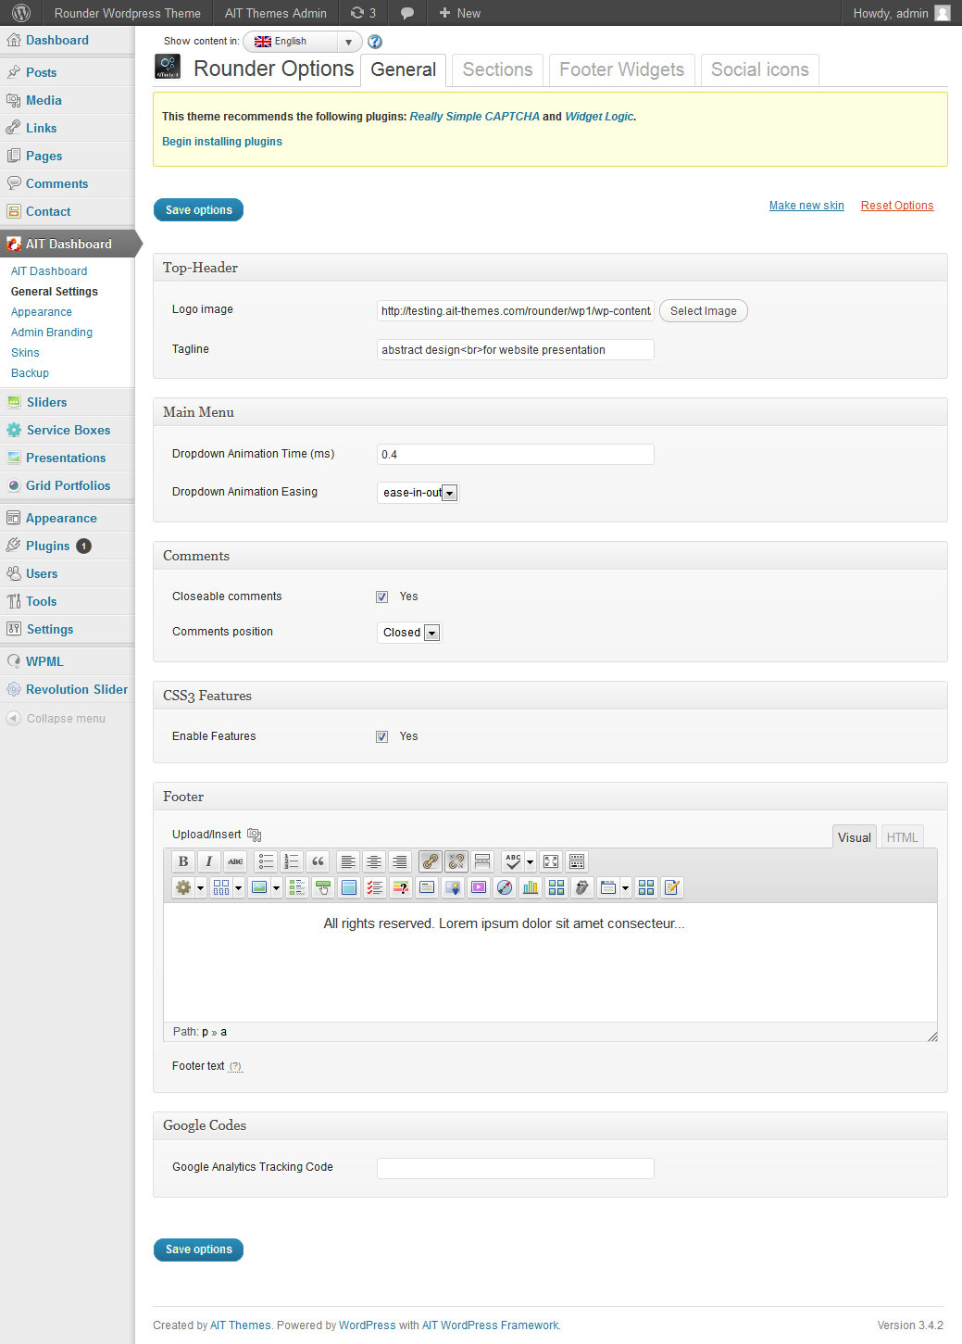Click the Select Image button
962x1344 pixels.
coord(704,311)
